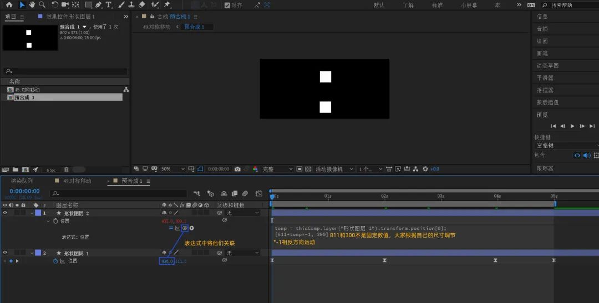599x303 pixels.
Task: Click the 搜索帮助 search field
Action: (x=570, y=5)
